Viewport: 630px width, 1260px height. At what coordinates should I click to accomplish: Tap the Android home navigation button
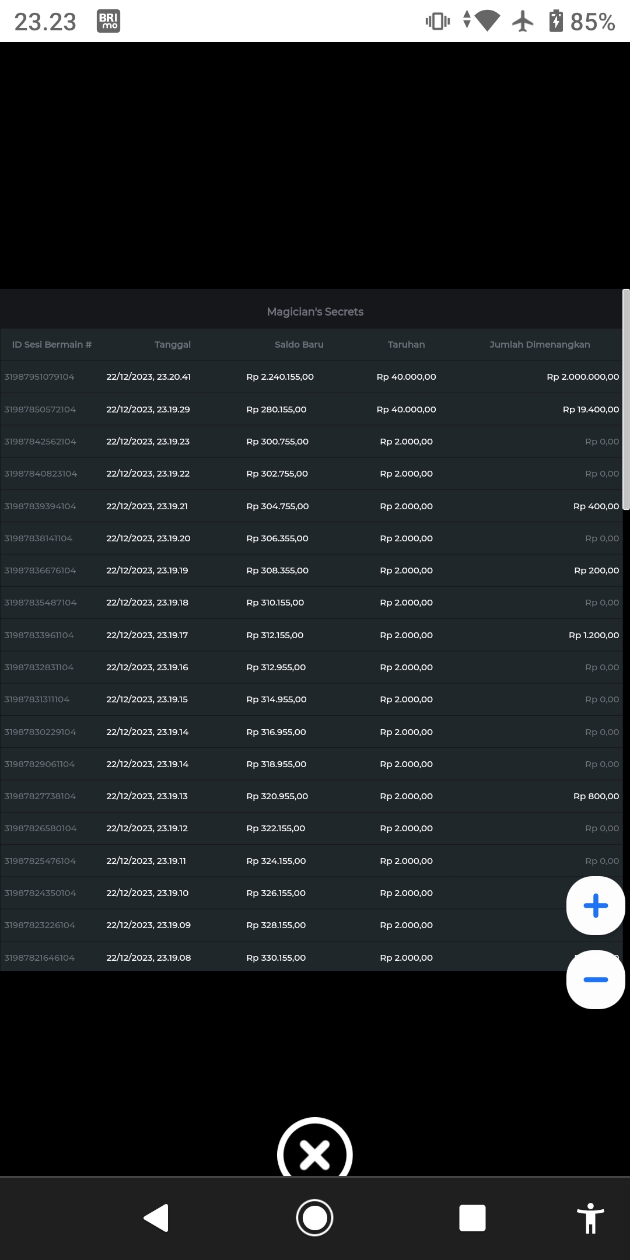(x=315, y=1218)
